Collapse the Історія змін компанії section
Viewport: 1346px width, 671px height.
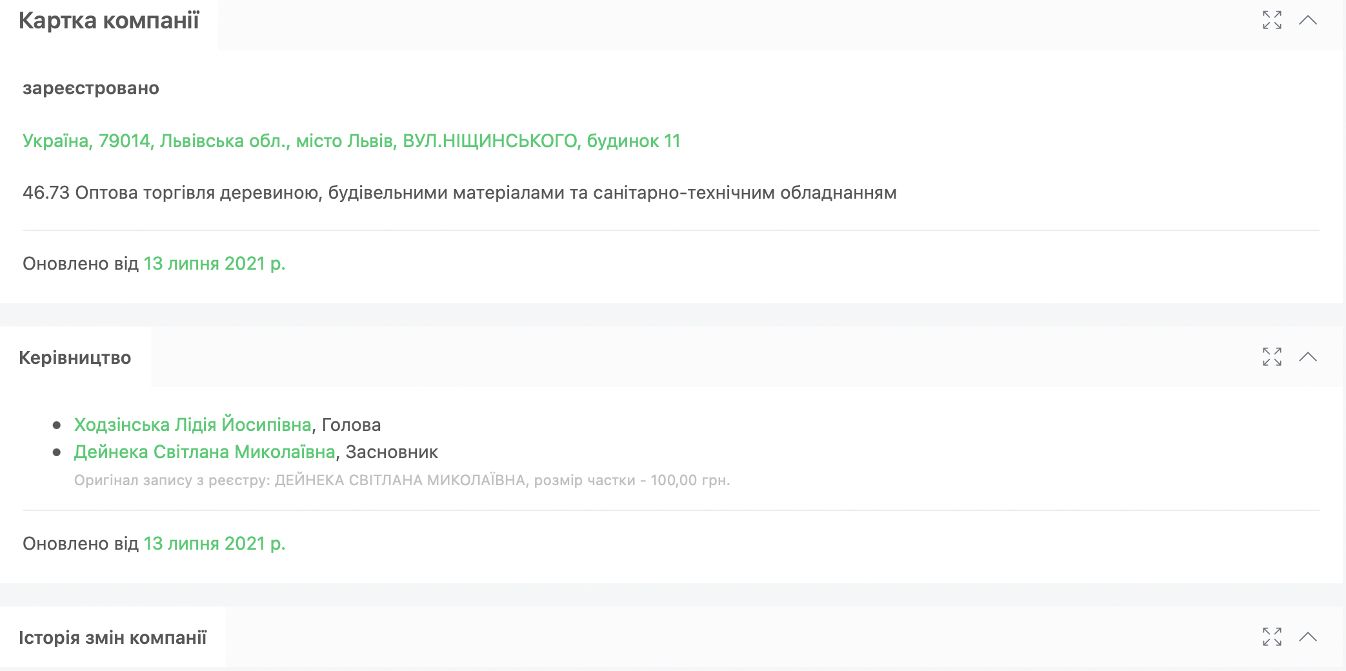(1308, 637)
